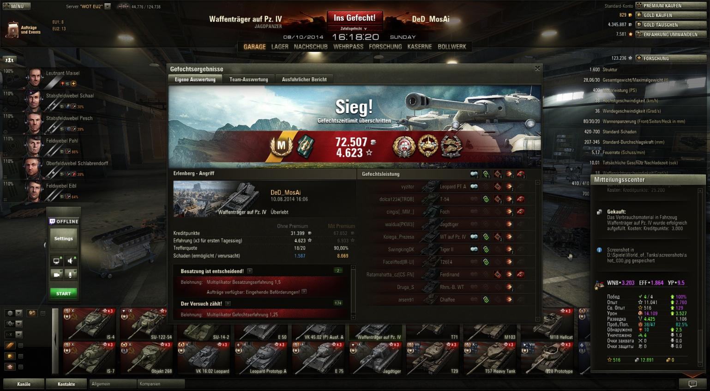Viewport: 710px width, 391px height.
Task: Open the nation filter dropdown with globe
Action: [13, 313]
